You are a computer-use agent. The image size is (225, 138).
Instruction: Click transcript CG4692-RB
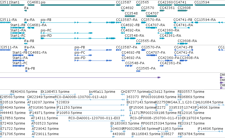(x=123, y=28)
